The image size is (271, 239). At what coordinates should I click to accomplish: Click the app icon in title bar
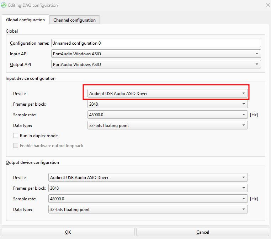click(4, 5)
